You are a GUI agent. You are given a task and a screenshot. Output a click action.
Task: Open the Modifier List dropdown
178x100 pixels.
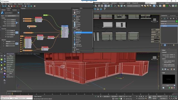[169, 24]
